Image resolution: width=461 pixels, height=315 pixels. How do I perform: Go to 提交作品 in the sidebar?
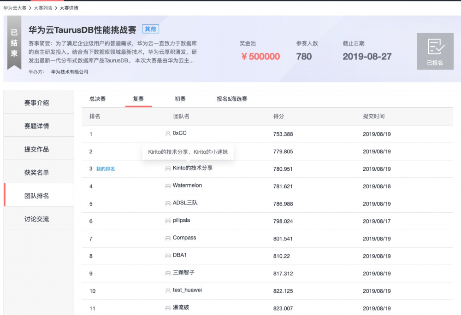[38, 148]
